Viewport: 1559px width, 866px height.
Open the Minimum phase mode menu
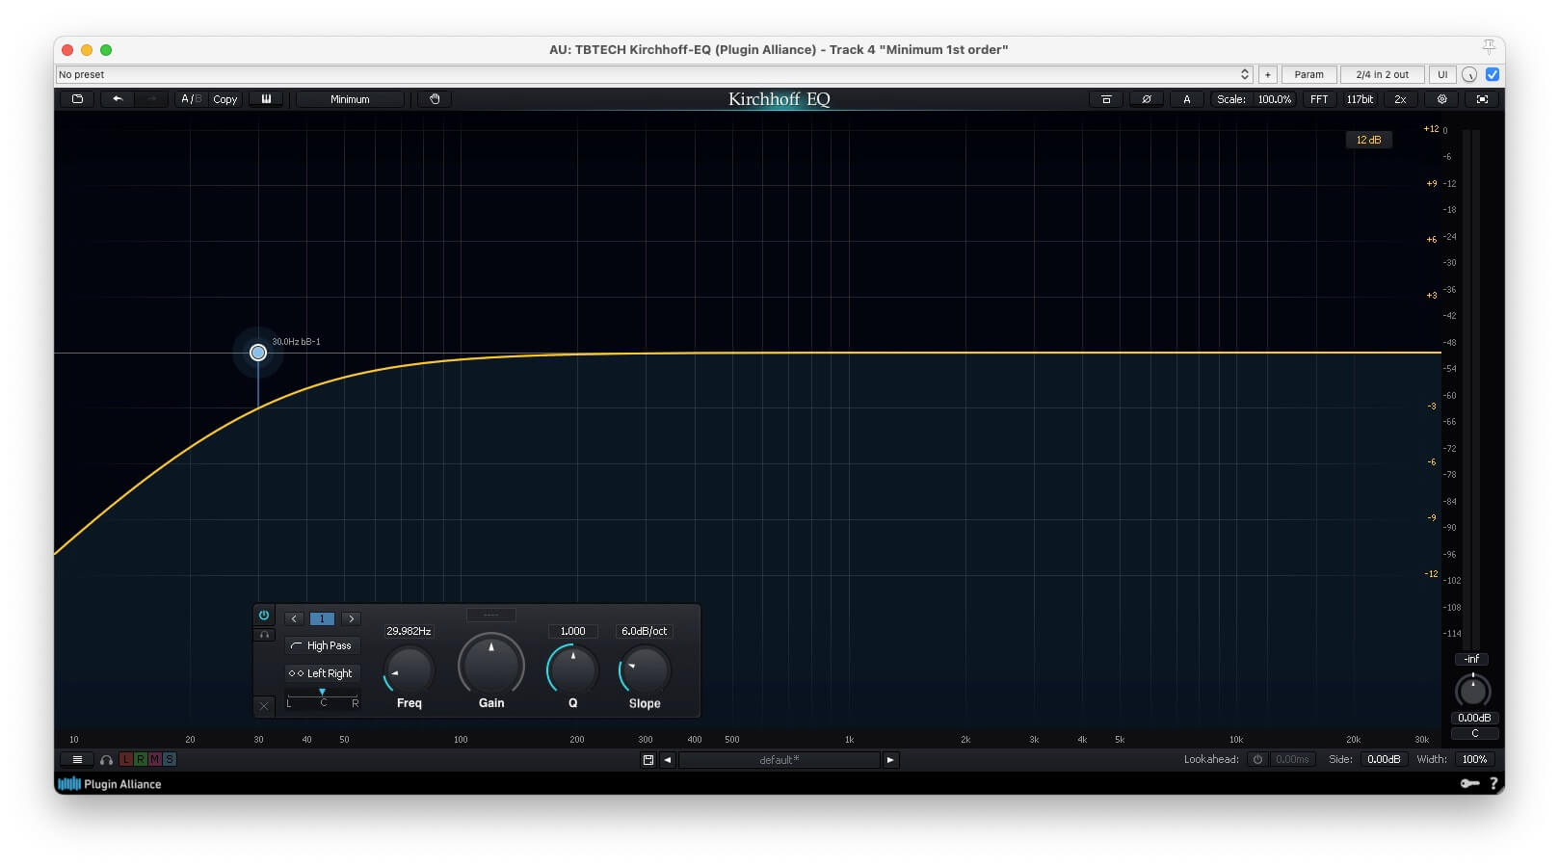coord(350,99)
